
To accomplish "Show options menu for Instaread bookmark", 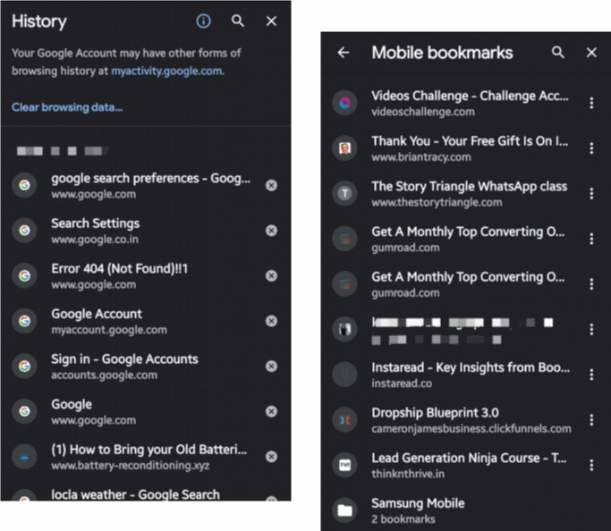I will 591,375.
